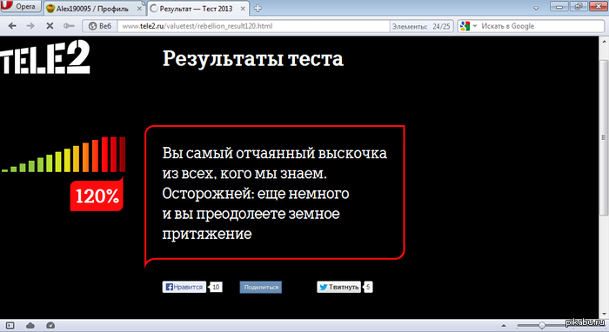Go forward with the forward arrow
The height and width of the screenshot is (332, 609).
(x=30, y=26)
